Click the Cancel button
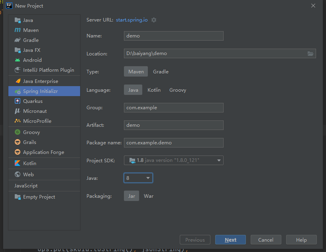Screen dimensions: 326x252 pyautogui.click(x=266, y=240)
